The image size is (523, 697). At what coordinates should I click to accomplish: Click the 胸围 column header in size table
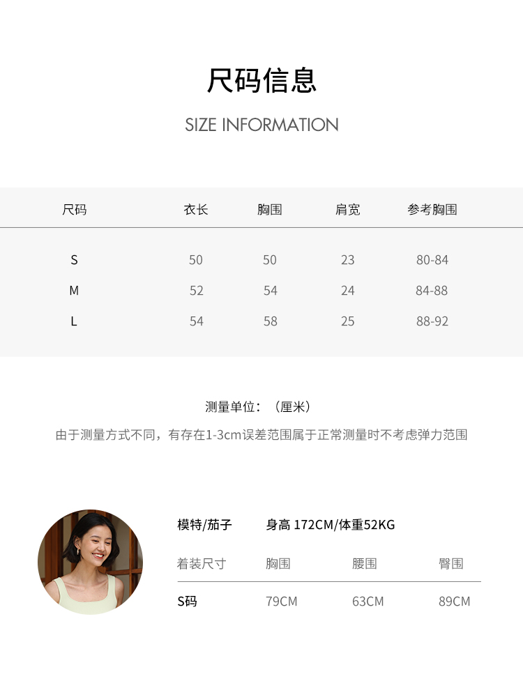[x=269, y=209]
